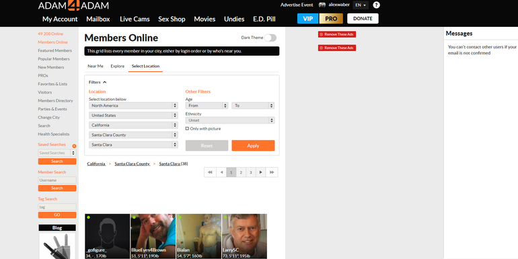The image size is (518, 259).
Task: Click the PRO button
Action: (x=331, y=19)
